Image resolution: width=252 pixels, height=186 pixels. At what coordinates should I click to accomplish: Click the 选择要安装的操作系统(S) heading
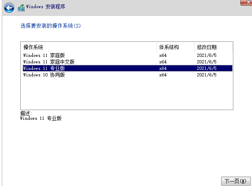coord(50,26)
